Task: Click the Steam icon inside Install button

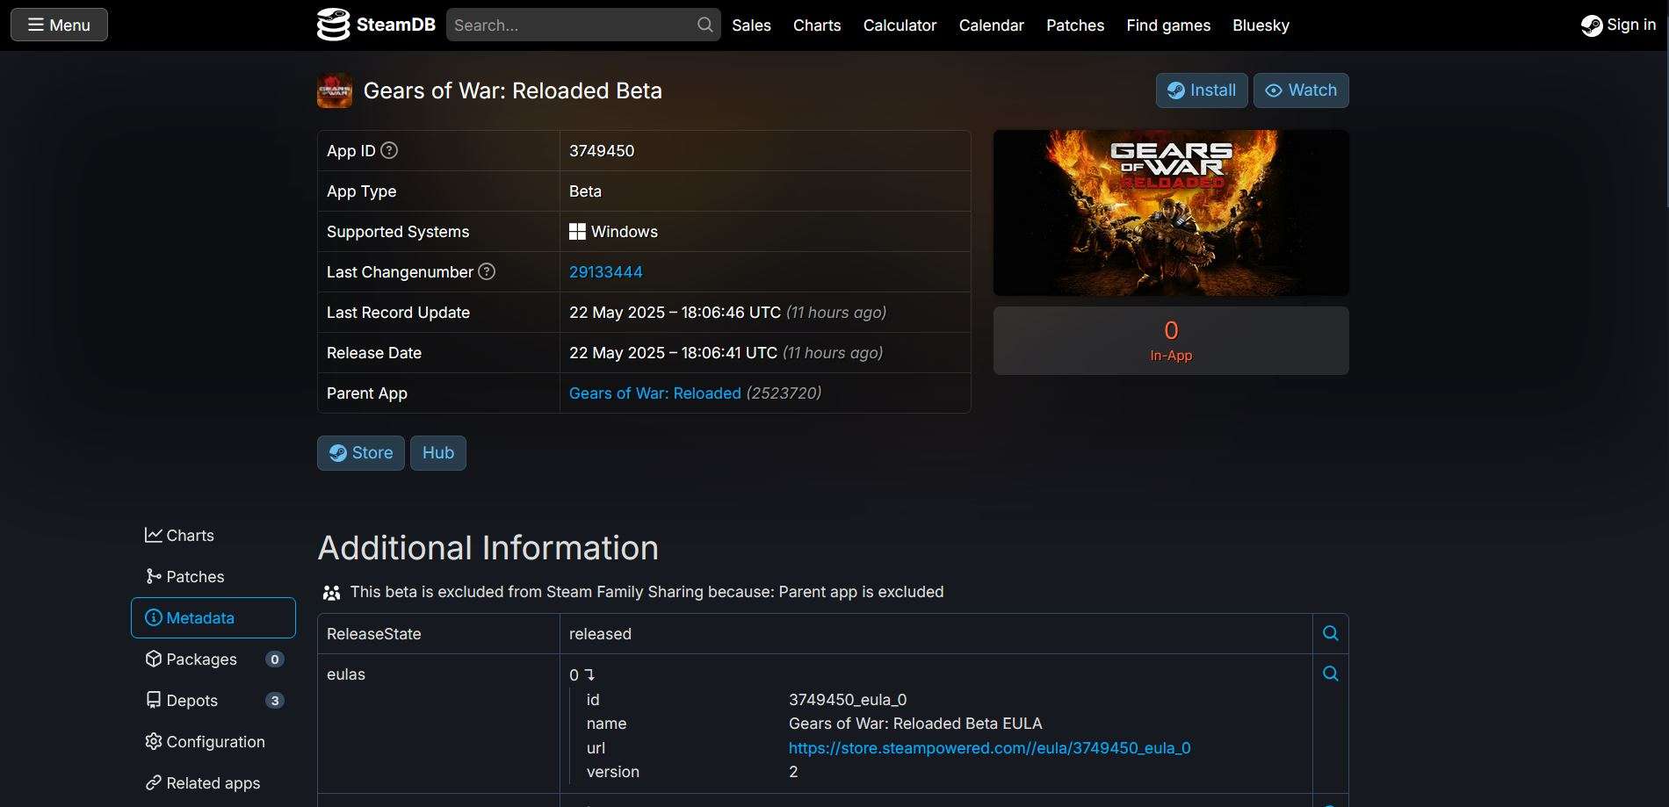Action: (1176, 90)
